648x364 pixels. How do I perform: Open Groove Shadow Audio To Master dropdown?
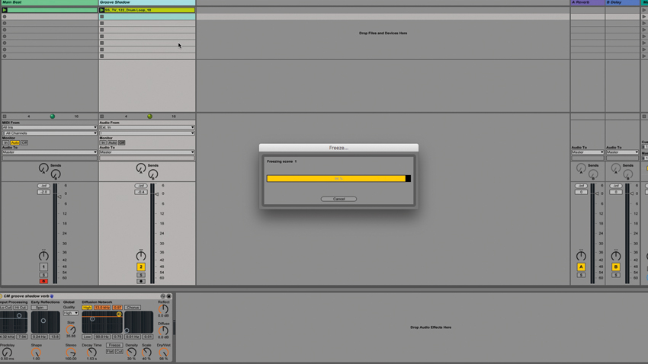coord(146,152)
